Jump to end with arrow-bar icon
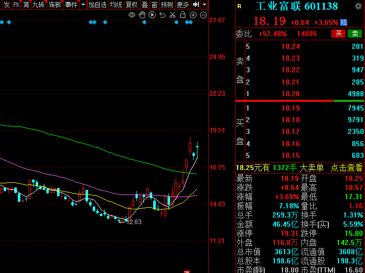This screenshot has width=365, height=273. point(196,5)
